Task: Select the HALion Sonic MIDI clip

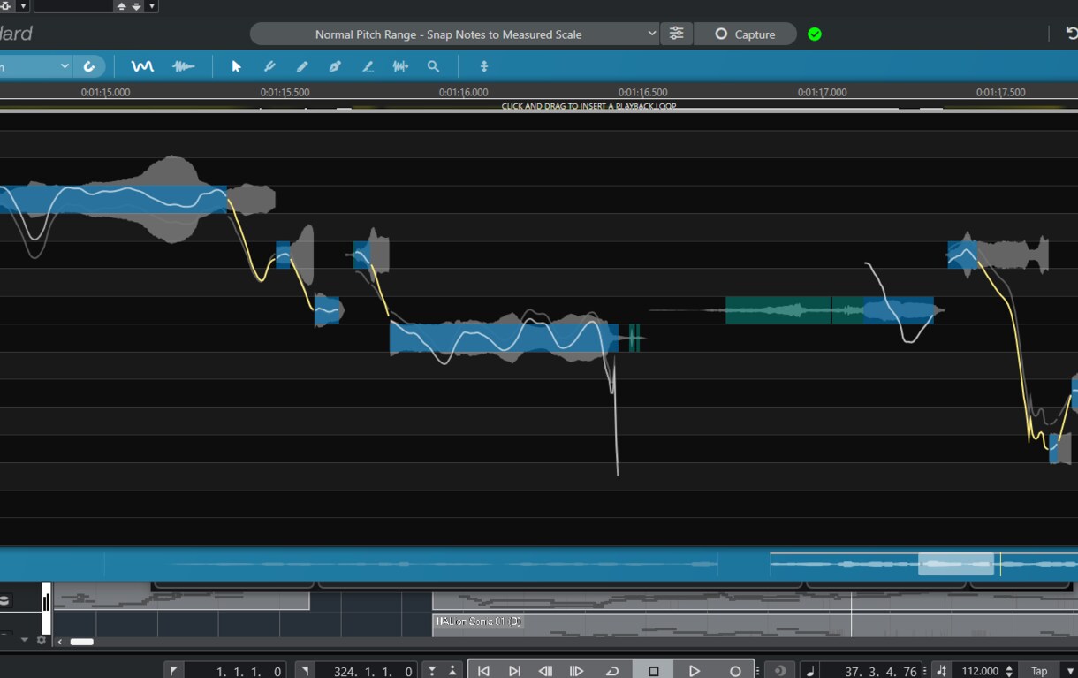Action: point(755,626)
